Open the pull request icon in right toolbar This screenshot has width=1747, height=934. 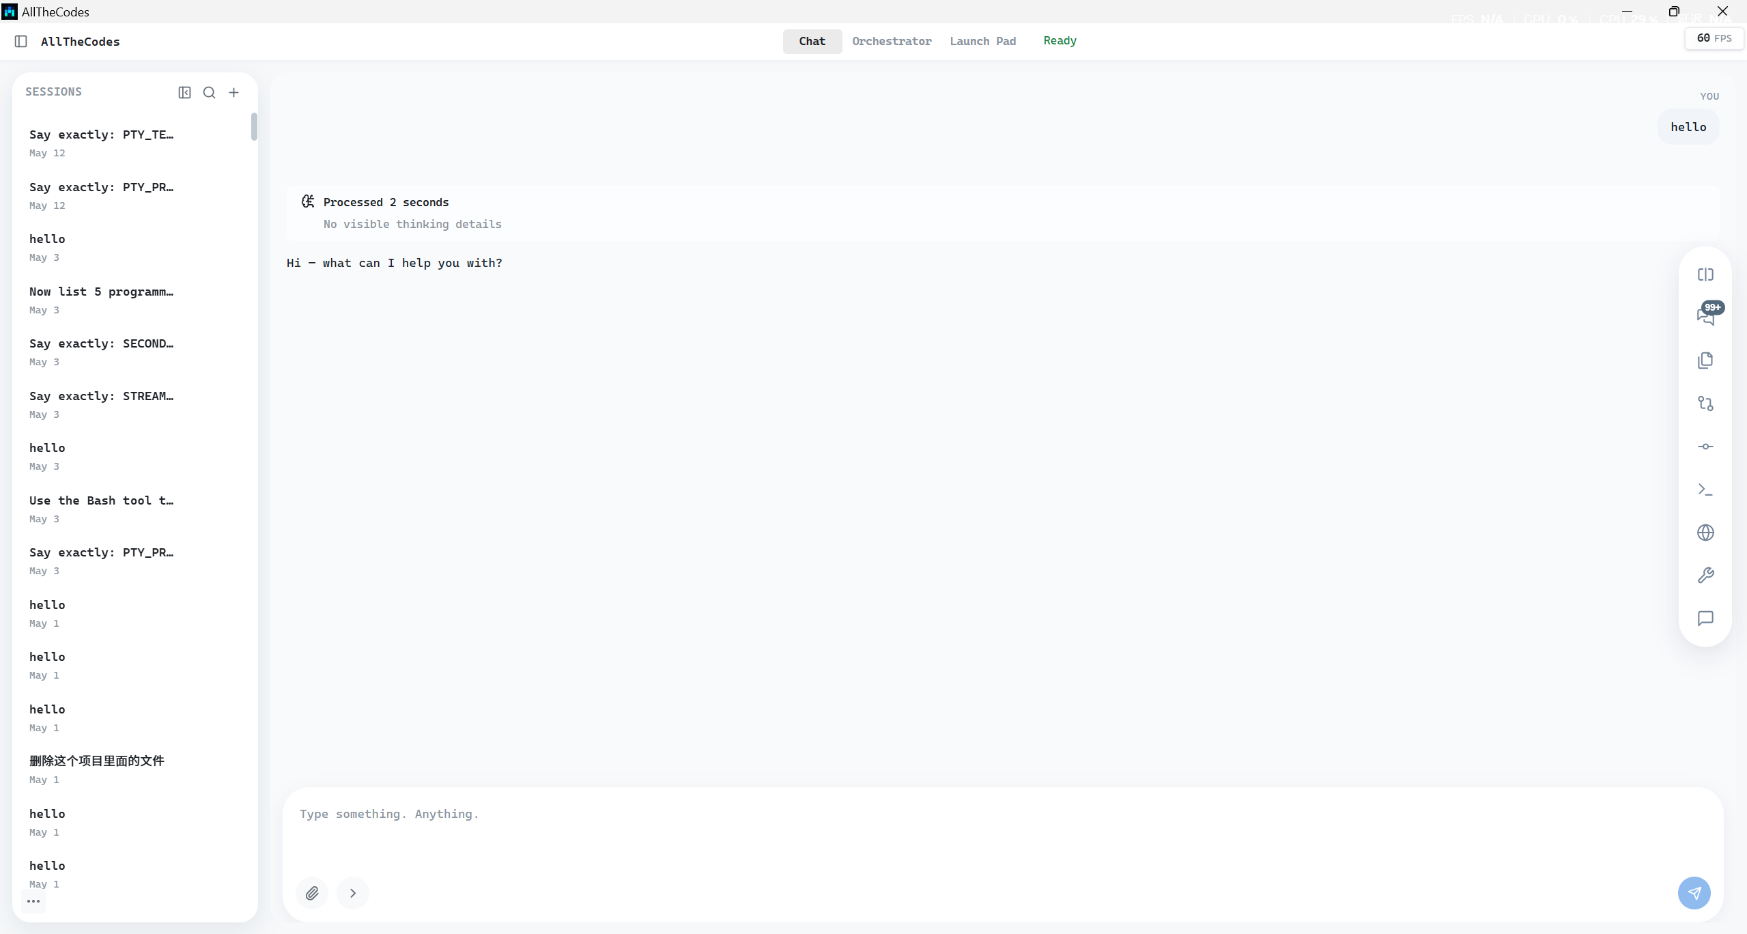pos(1705,404)
